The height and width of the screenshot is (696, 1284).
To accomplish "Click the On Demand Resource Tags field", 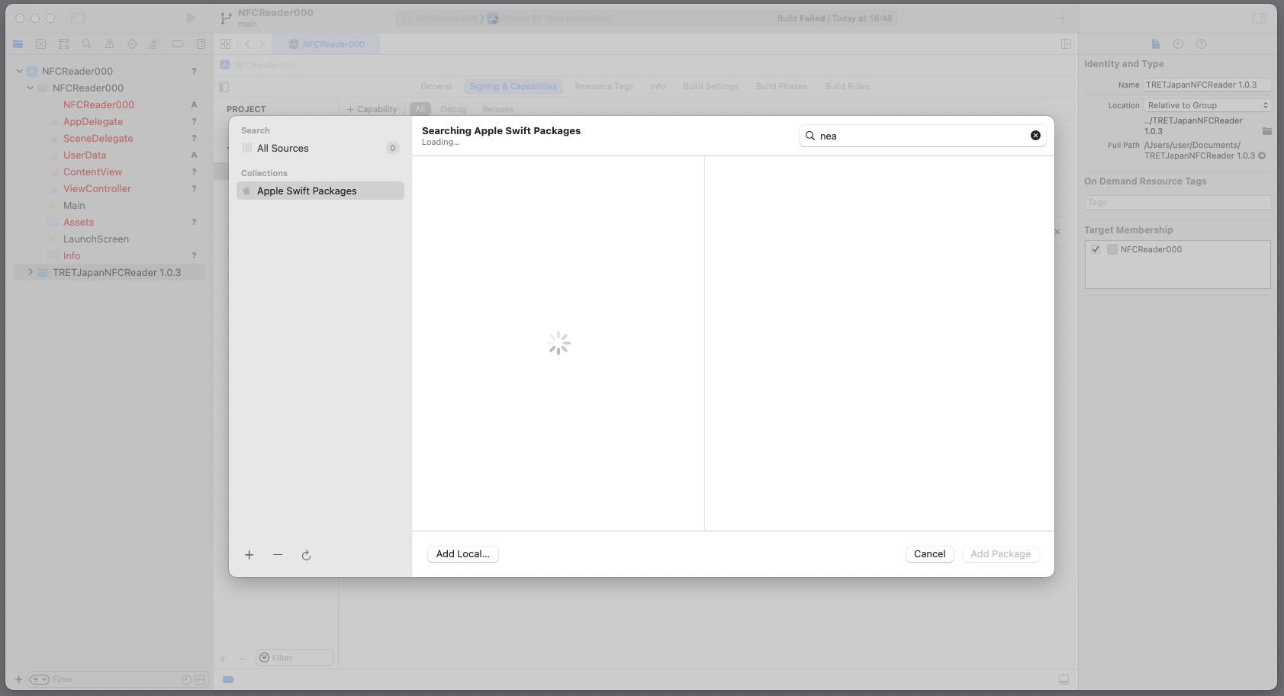I will coord(1178,203).
